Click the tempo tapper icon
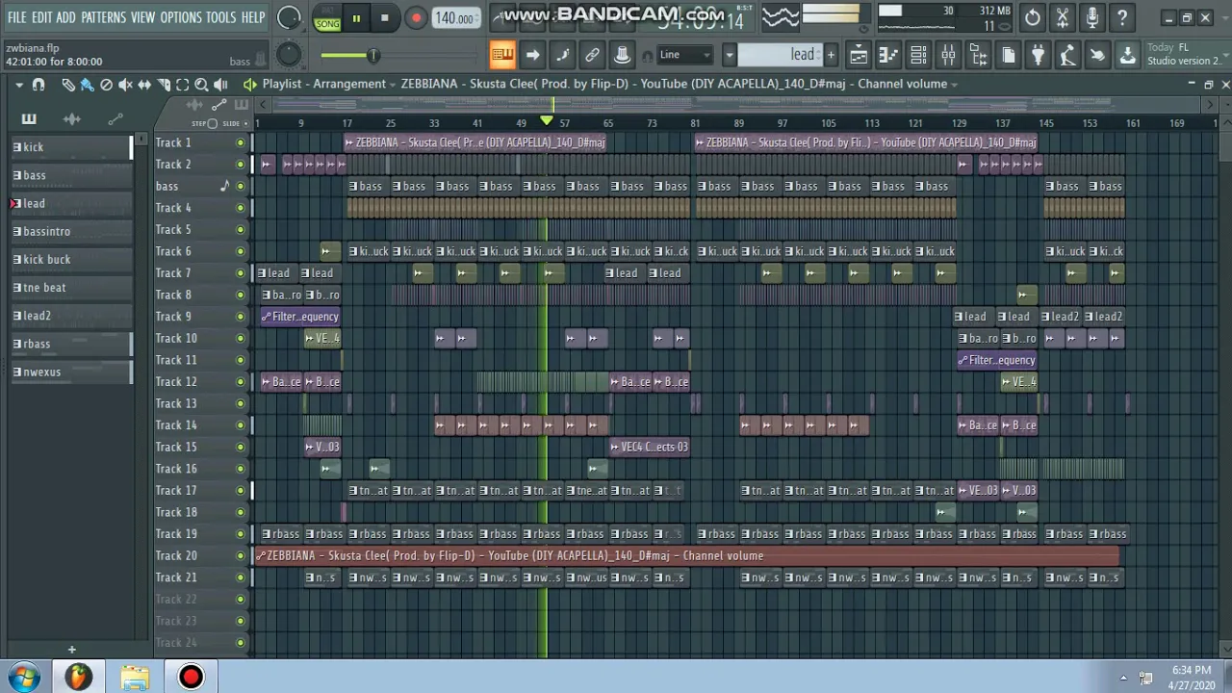The width and height of the screenshot is (1232, 693). 1067,55
